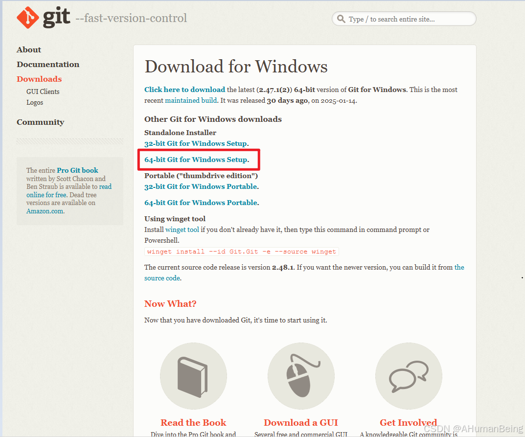The image size is (525, 437).
Task: Click the 'Download a GUI' heading link
Action: pos(301,423)
